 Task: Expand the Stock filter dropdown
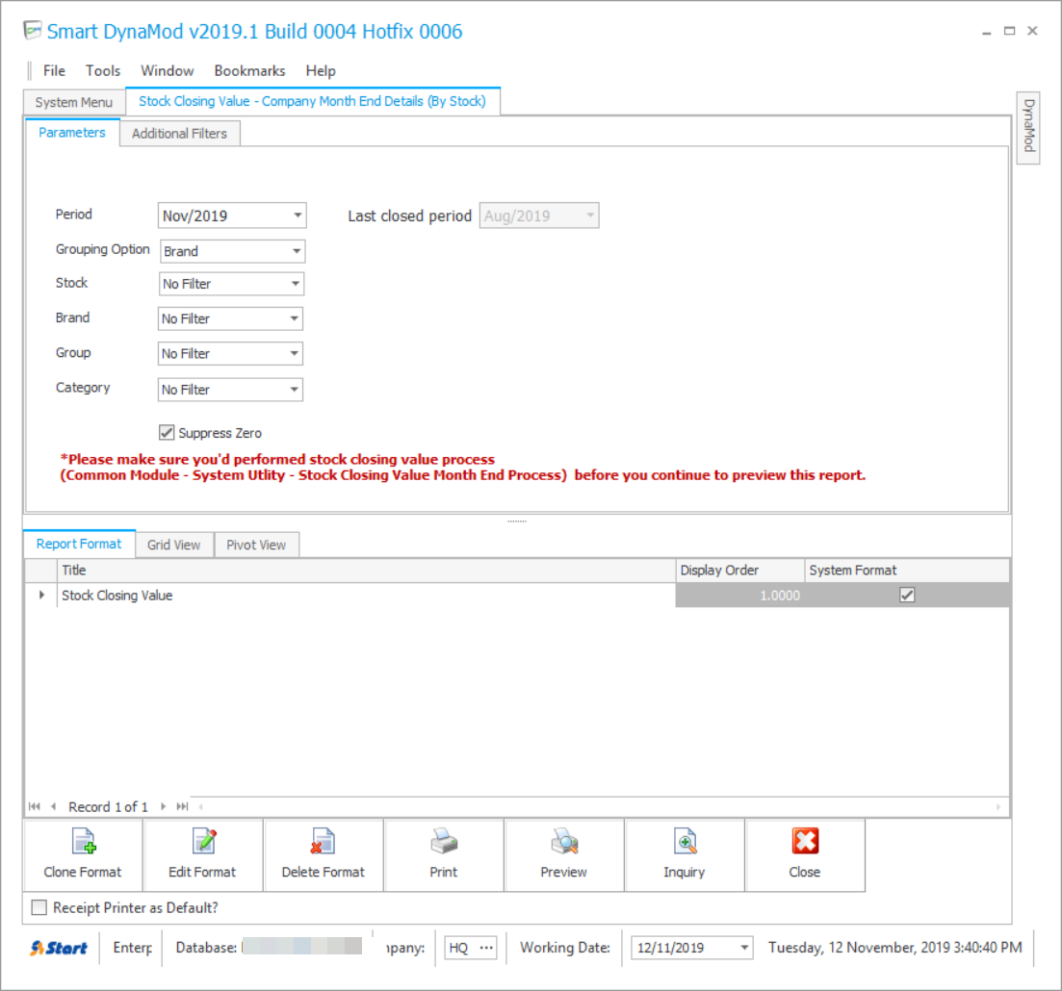click(296, 284)
